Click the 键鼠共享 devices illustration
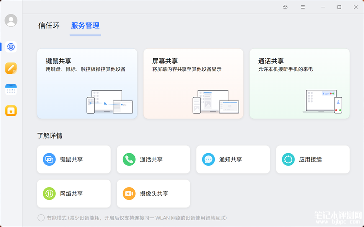364x227 pixels. [110, 102]
